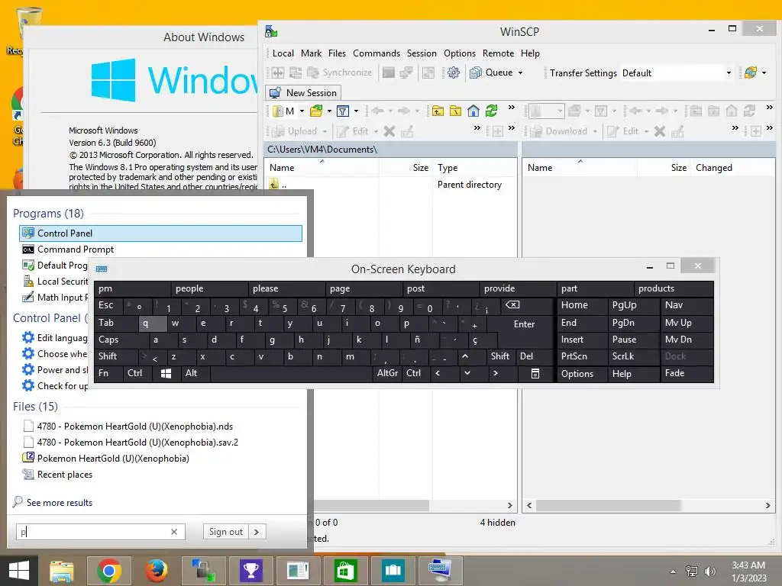Open File Explorer from the taskbar

click(x=62, y=571)
